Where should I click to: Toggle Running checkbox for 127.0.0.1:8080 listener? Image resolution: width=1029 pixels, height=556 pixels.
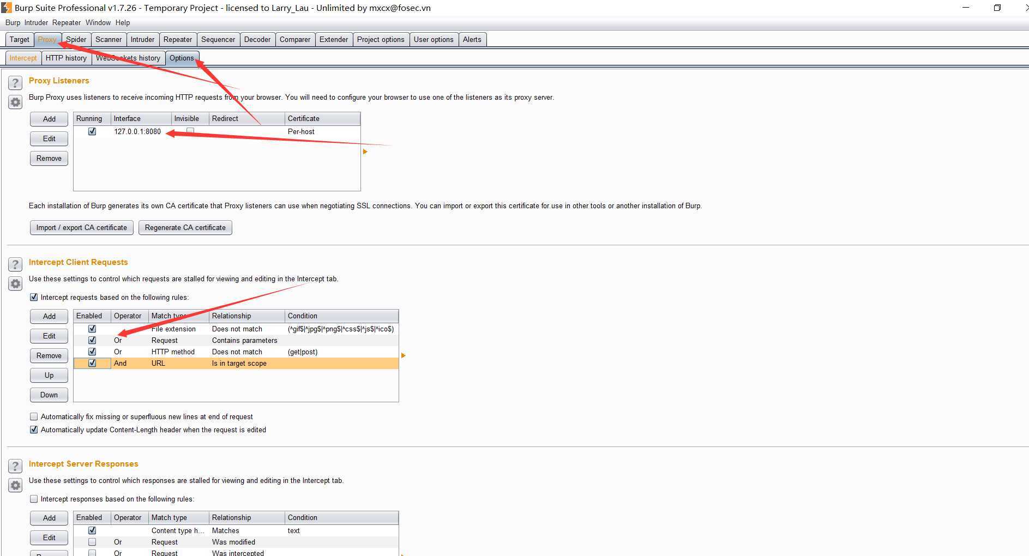click(x=92, y=131)
